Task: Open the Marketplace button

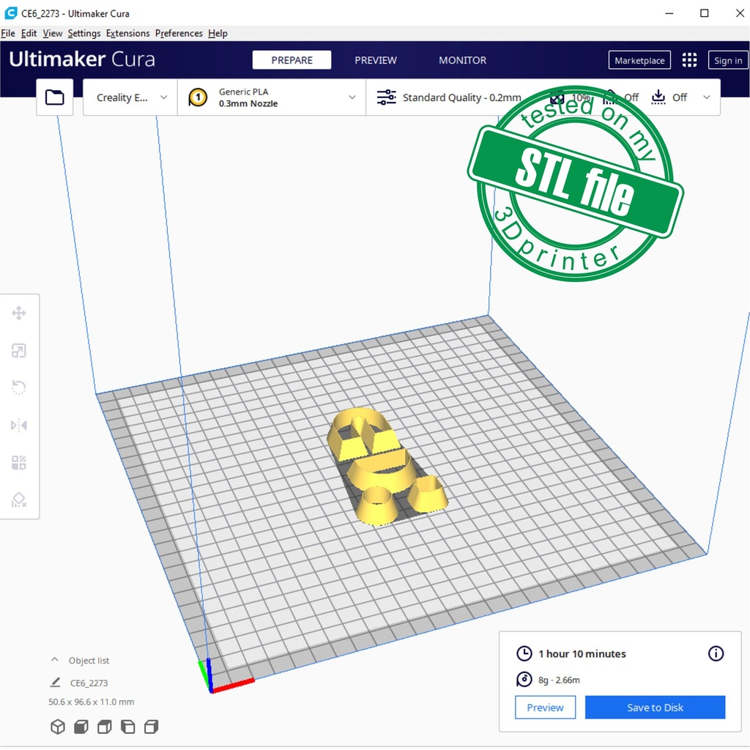Action: 639,60
